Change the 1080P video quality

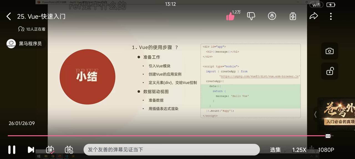click(326, 150)
